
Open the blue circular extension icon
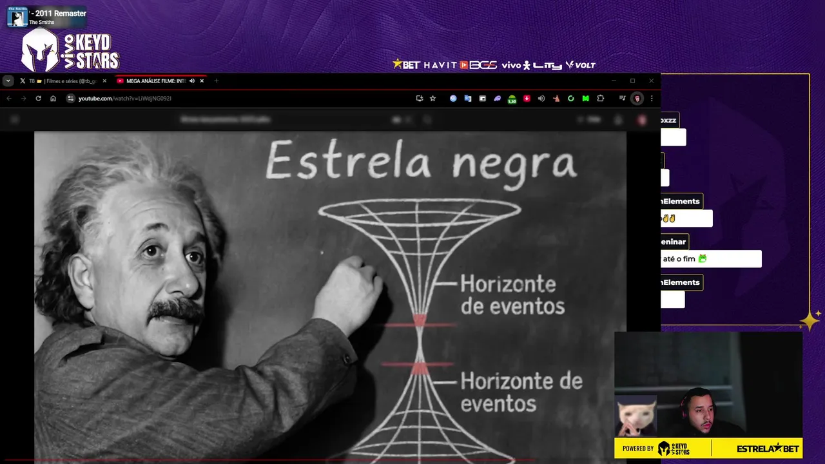[453, 99]
